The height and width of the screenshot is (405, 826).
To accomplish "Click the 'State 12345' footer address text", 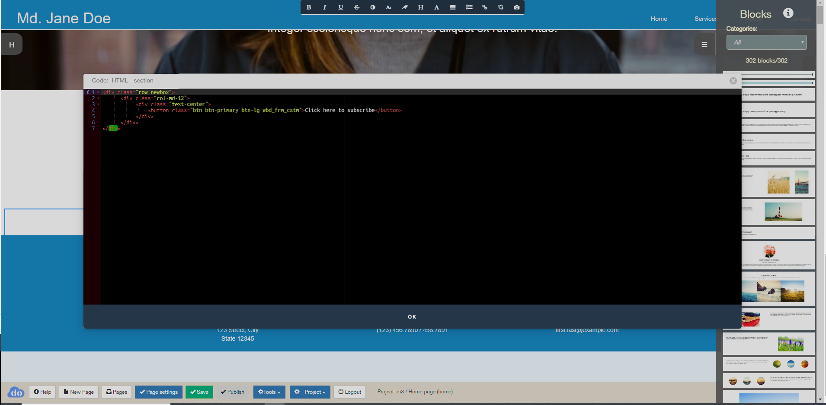I will coord(237,339).
